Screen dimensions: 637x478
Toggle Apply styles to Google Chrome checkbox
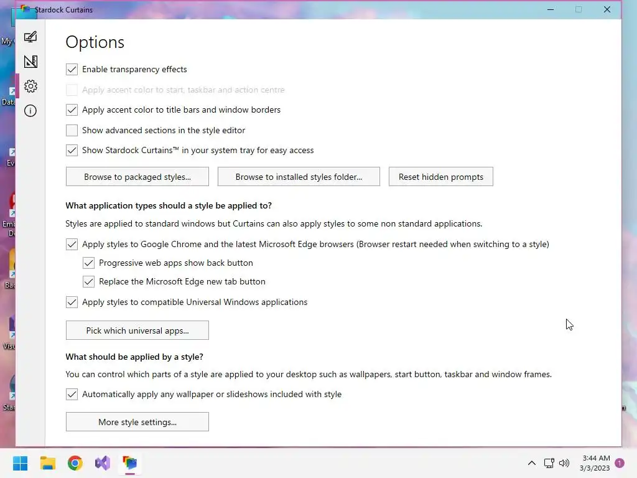pyautogui.click(x=72, y=244)
